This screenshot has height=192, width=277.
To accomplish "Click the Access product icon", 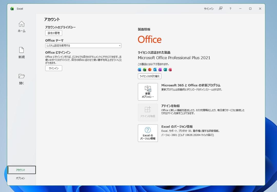I will point(170,70).
